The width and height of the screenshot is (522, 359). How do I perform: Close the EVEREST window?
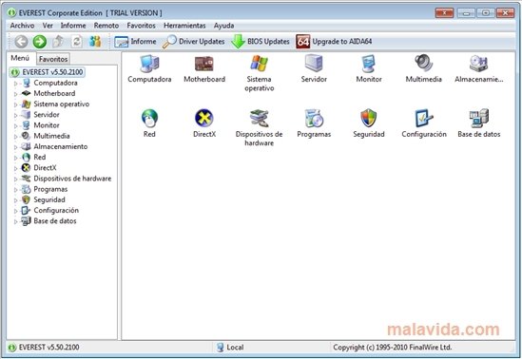[505, 13]
